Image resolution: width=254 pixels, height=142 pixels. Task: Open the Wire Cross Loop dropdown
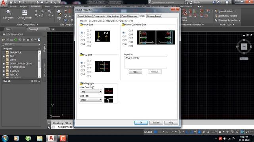tap(91, 92)
